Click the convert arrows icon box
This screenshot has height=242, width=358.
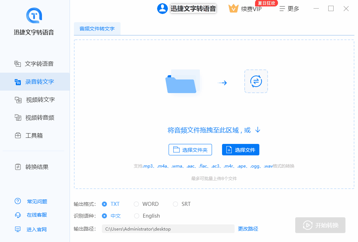[x=256, y=81]
